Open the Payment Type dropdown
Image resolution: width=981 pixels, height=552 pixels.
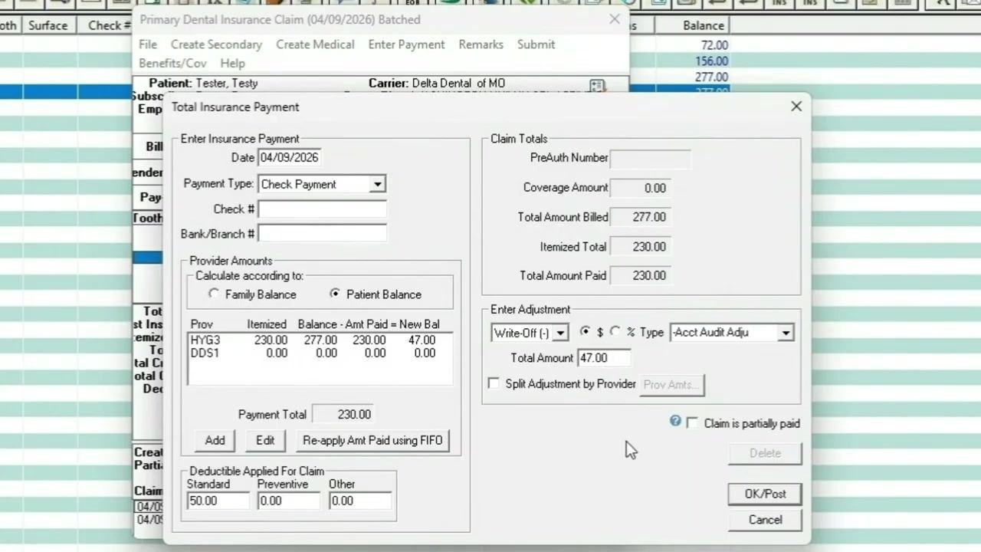pyautogui.click(x=377, y=184)
